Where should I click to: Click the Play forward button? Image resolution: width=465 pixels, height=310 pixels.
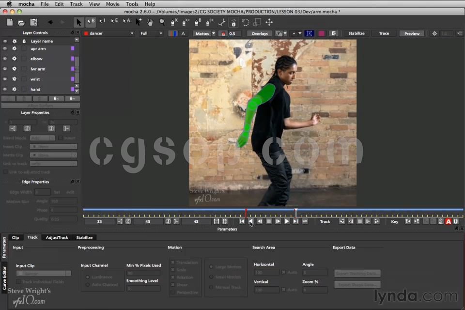[x=286, y=221]
